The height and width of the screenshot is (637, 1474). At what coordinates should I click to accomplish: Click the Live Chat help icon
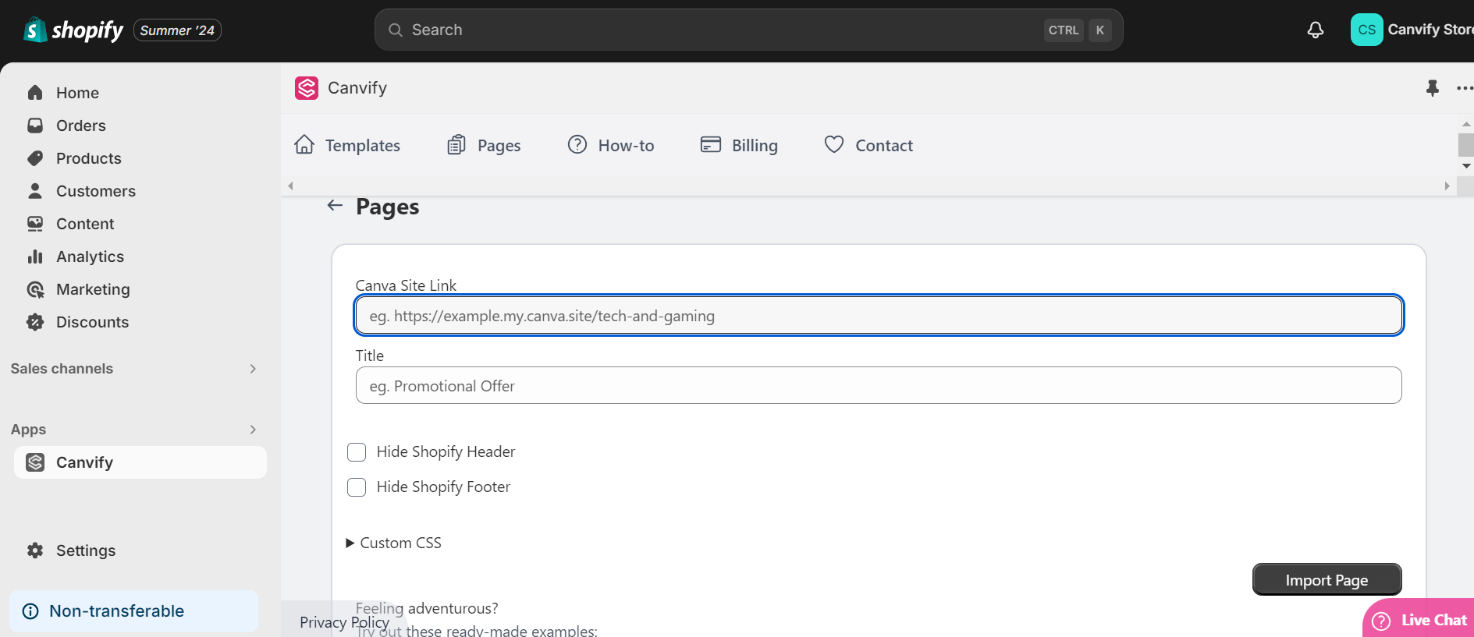1381,621
